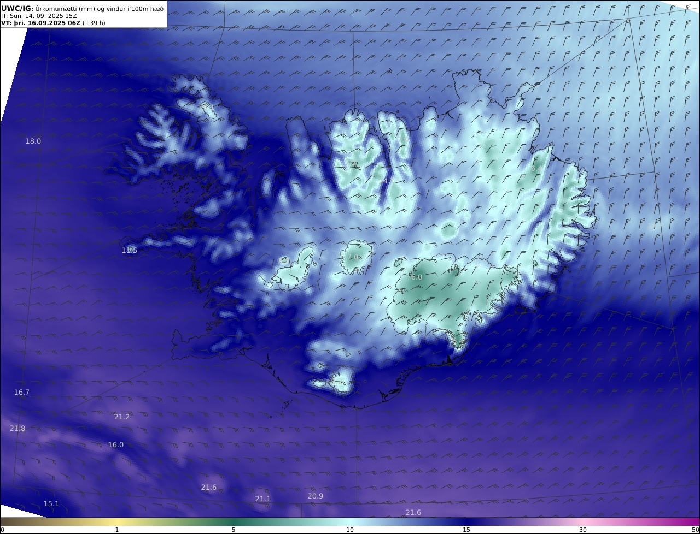Click the 18.0 value label on the map
The width and height of the screenshot is (700, 534).
pyautogui.click(x=33, y=141)
